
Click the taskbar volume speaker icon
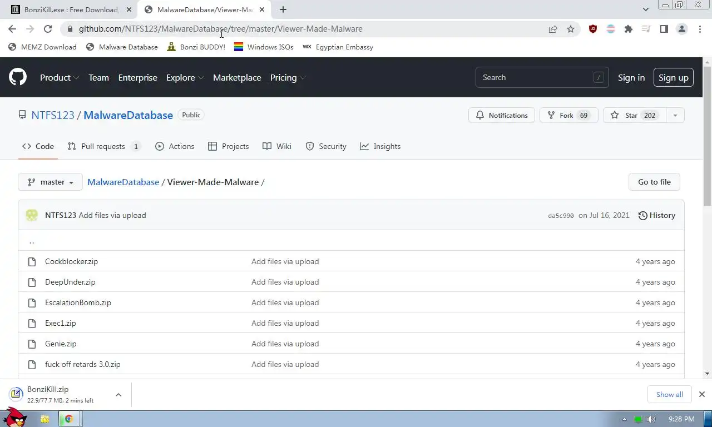point(651,419)
